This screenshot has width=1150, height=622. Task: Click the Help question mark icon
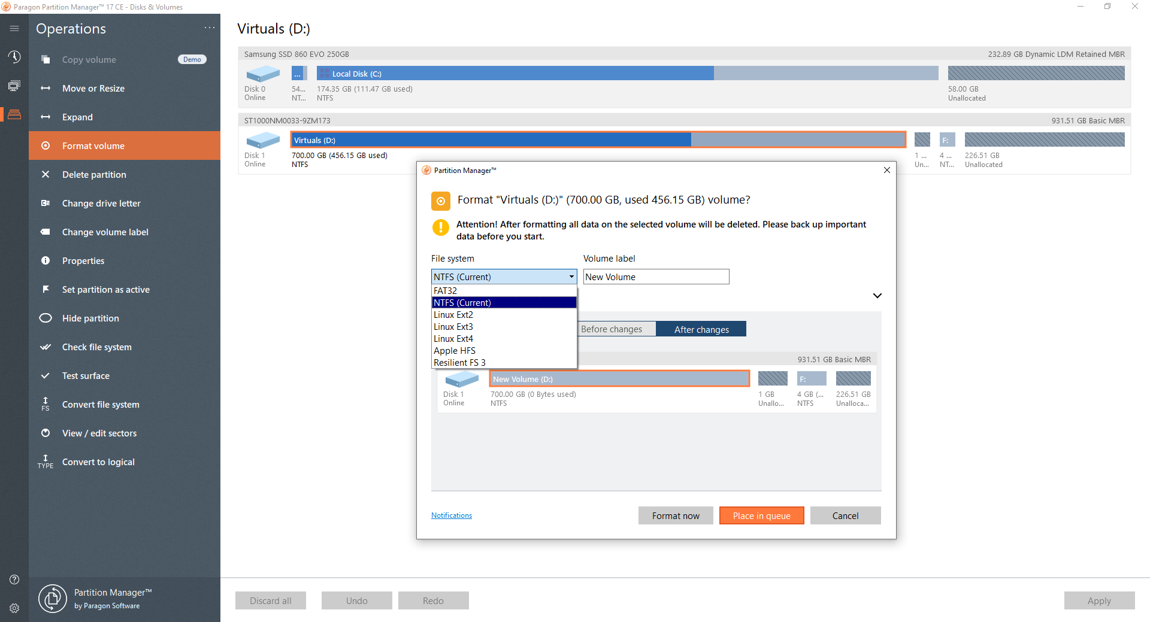(14, 579)
